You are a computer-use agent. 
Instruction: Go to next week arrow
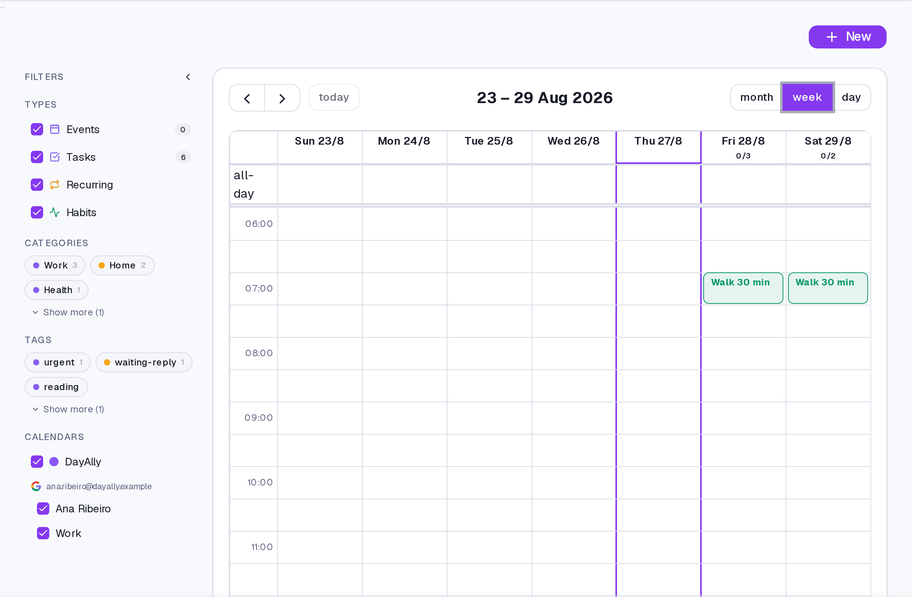pyautogui.click(x=282, y=98)
